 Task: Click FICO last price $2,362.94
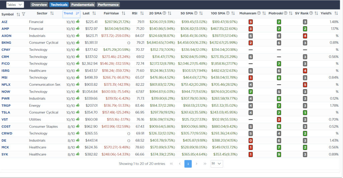[90, 64]
